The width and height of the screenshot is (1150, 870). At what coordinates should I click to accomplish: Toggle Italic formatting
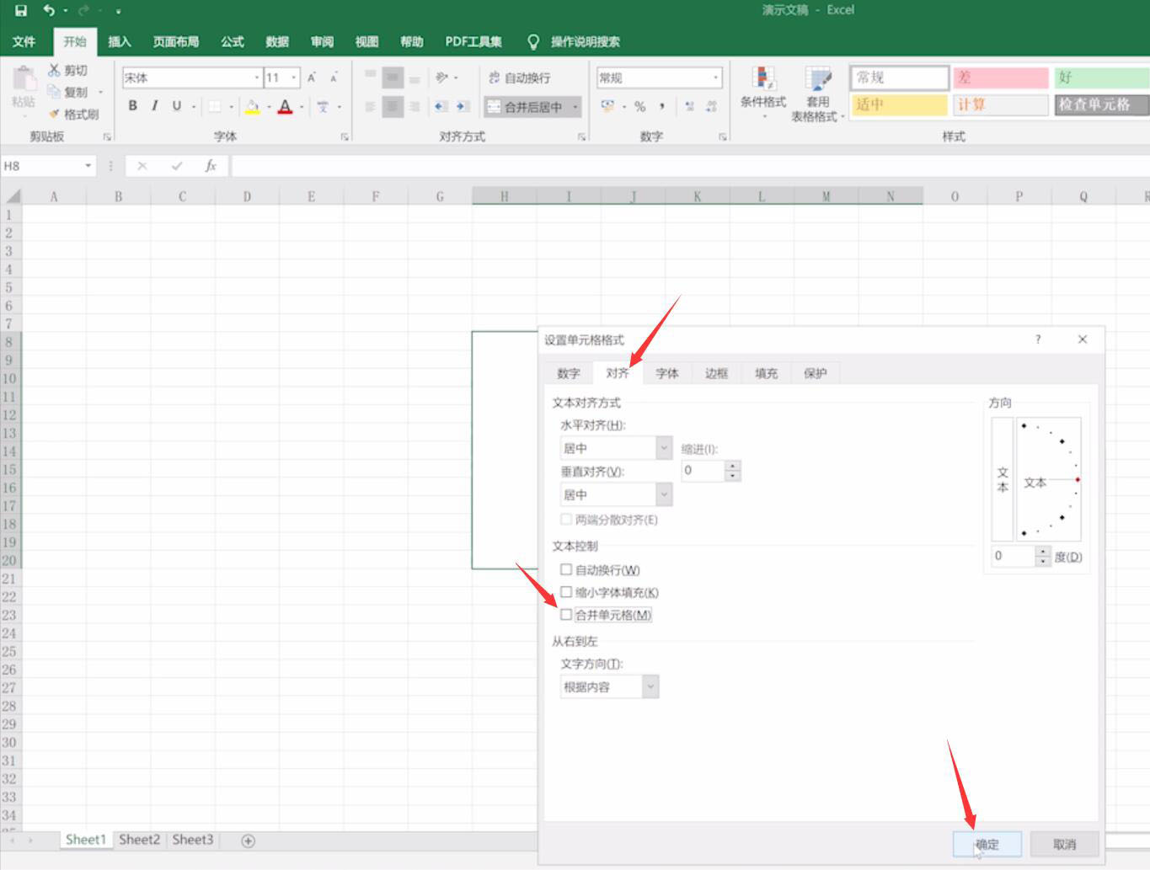pos(154,106)
